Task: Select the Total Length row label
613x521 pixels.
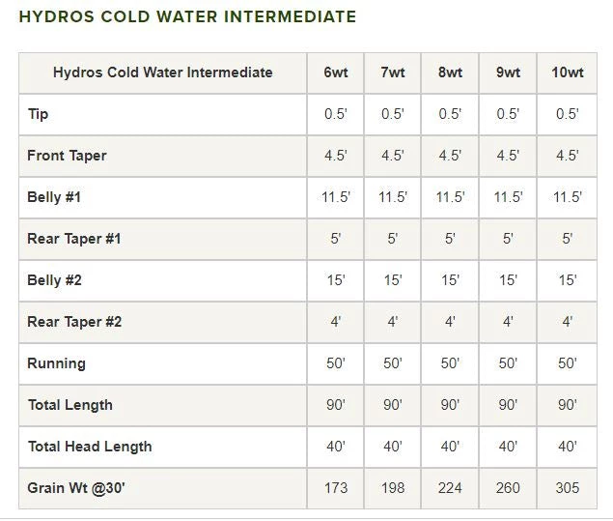Action: (x=70, y=405)
